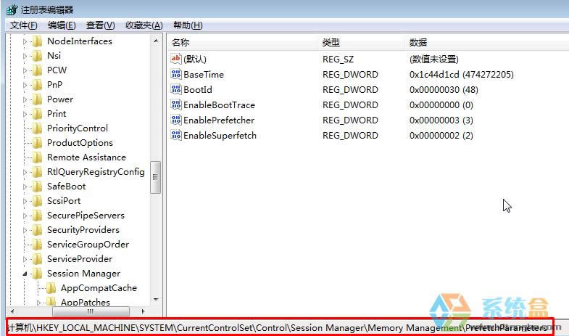Image resolution: width=569 pixels, height=336 pixels.
Task: Click the Session Manager folder icon
Action: click(38, 274)
